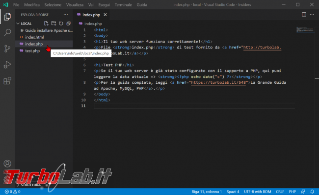Click the closing </body> tag on line 9
The width and height of the screenshot is (319, 195).
102,94
